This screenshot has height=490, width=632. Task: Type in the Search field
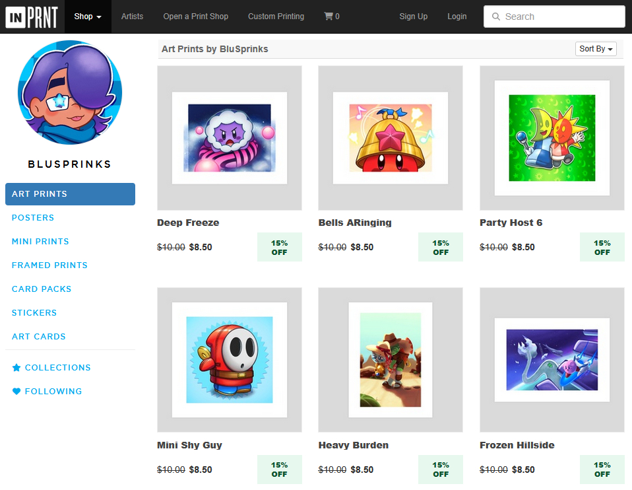tap(561, 17)
